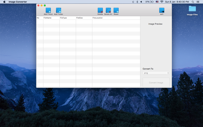The height and width of the screenshot is (127, 203).
Task: Open the Wi-Fi menu bar icon
Action: (162, 2)
